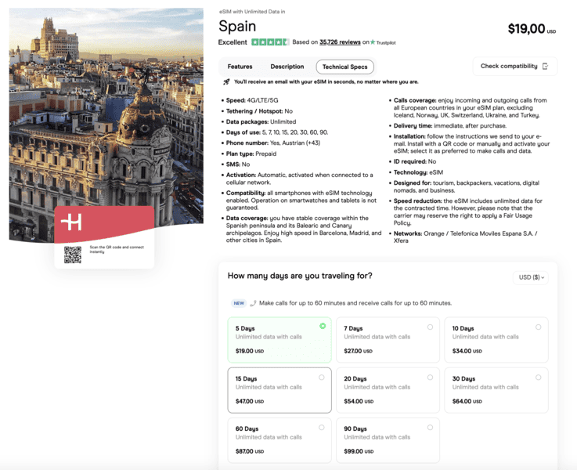Click the 'Networks: Orange / Telefonica' line
577x470 pixels.
pyautogui.click(x=465, y=237)
